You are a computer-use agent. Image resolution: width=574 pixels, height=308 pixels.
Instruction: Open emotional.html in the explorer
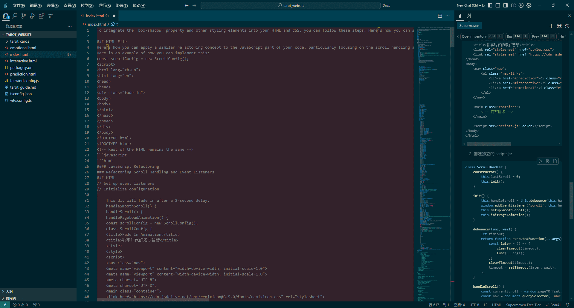tap(38, 48)
